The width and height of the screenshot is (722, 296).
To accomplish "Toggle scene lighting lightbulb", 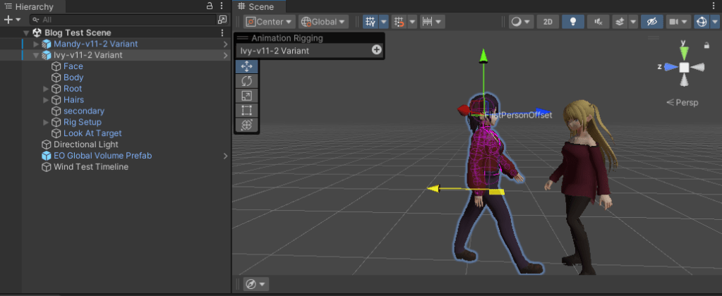I will (572, 22).
